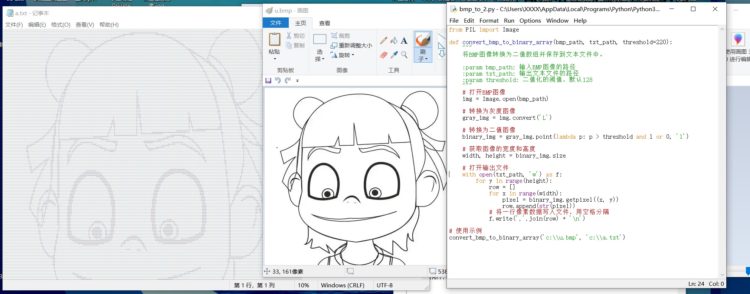The width and height of the screenshot is (750, 294).
Task: Open the IDLE Window menu
Action: (557, 21)
